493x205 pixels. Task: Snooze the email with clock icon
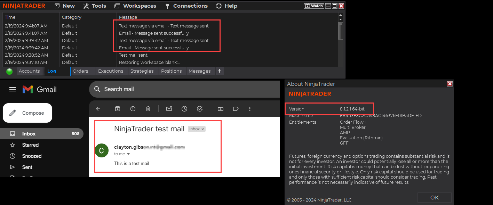click(184, 109)
